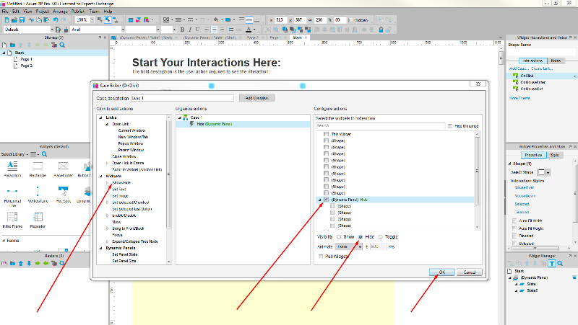
Task: Select the Inline Frame widget
Action: pyautogui.click(x=12, y=220)
